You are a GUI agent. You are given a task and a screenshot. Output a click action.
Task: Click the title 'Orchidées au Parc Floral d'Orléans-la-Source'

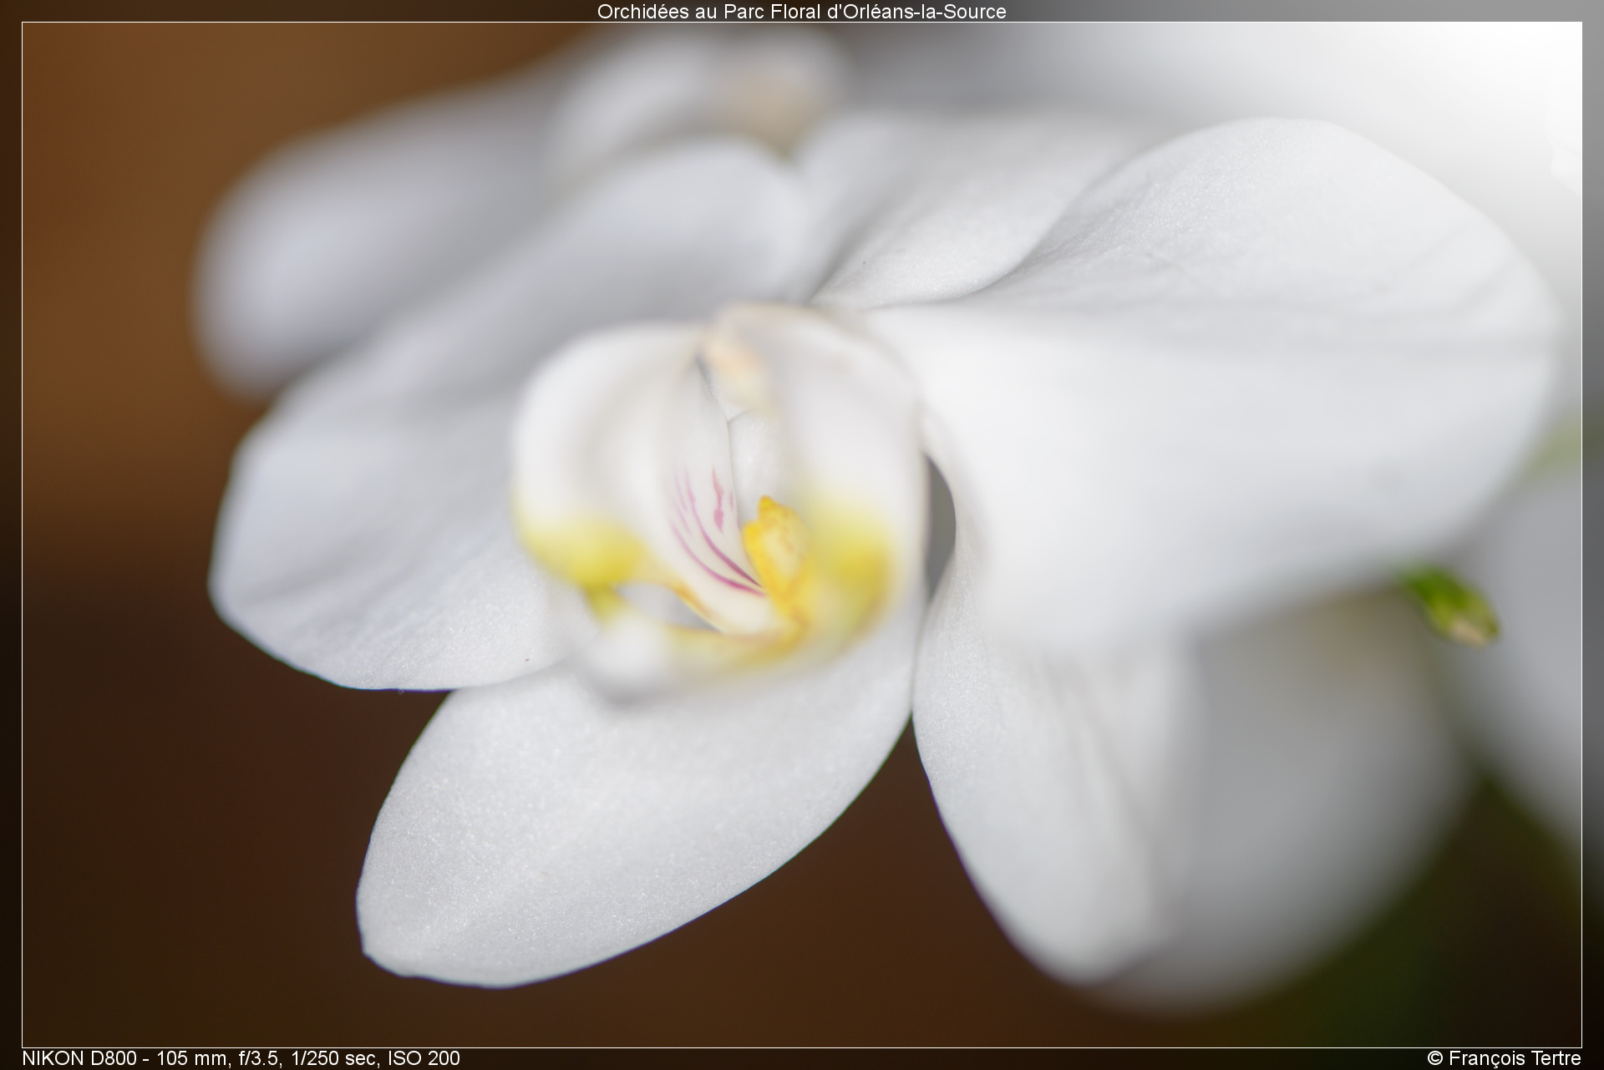point(801,12)
